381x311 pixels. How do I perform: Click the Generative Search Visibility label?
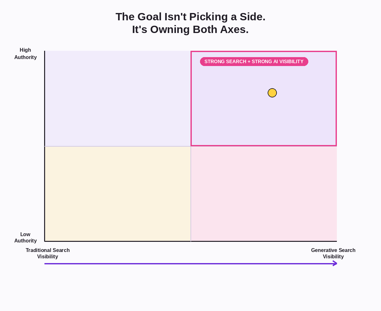click(333, 253)
